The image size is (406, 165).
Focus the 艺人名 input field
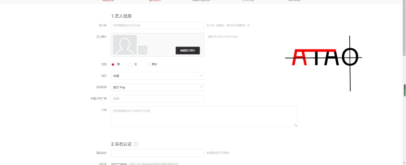(x=157, y=25)
